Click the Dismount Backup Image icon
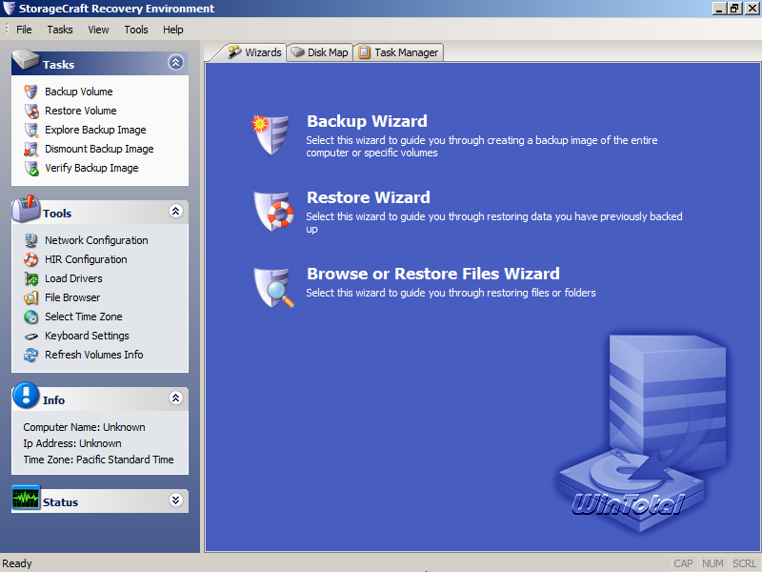The width and height of the screenshot is (762, 572). [x=31, y=150]
